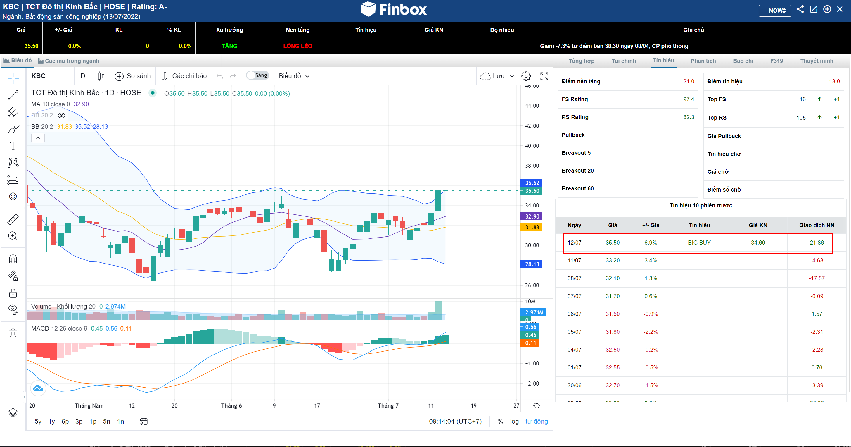Toggle log scale option
This screenshot has height=447, width=851.
[514, 421]
